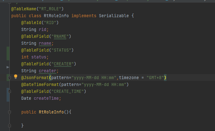Viewport: 215px width, 131px height.
Task: Click the 'public' keyword of the constructor
Action: pos(29,112)
